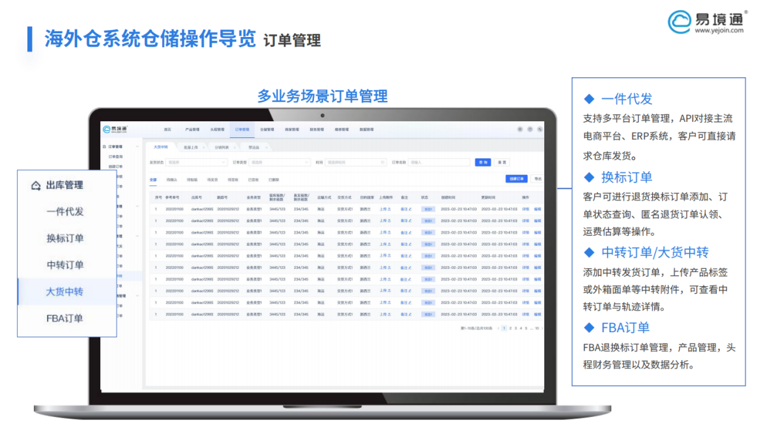
Task: Open the 发货状态 filter dropdown
Action: tap(197, 163)
